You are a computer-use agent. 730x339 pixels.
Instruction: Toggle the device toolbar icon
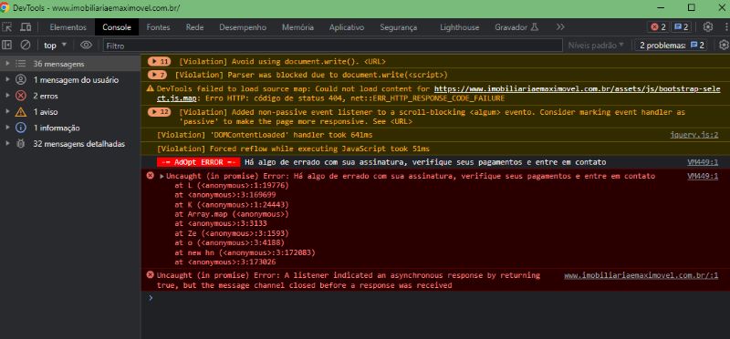coord(26,27)
